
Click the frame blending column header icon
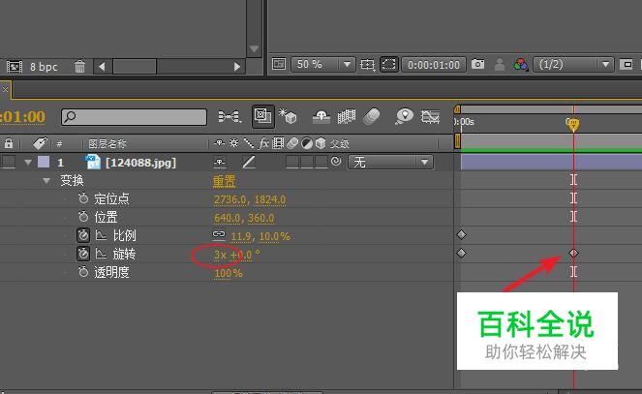278,143
